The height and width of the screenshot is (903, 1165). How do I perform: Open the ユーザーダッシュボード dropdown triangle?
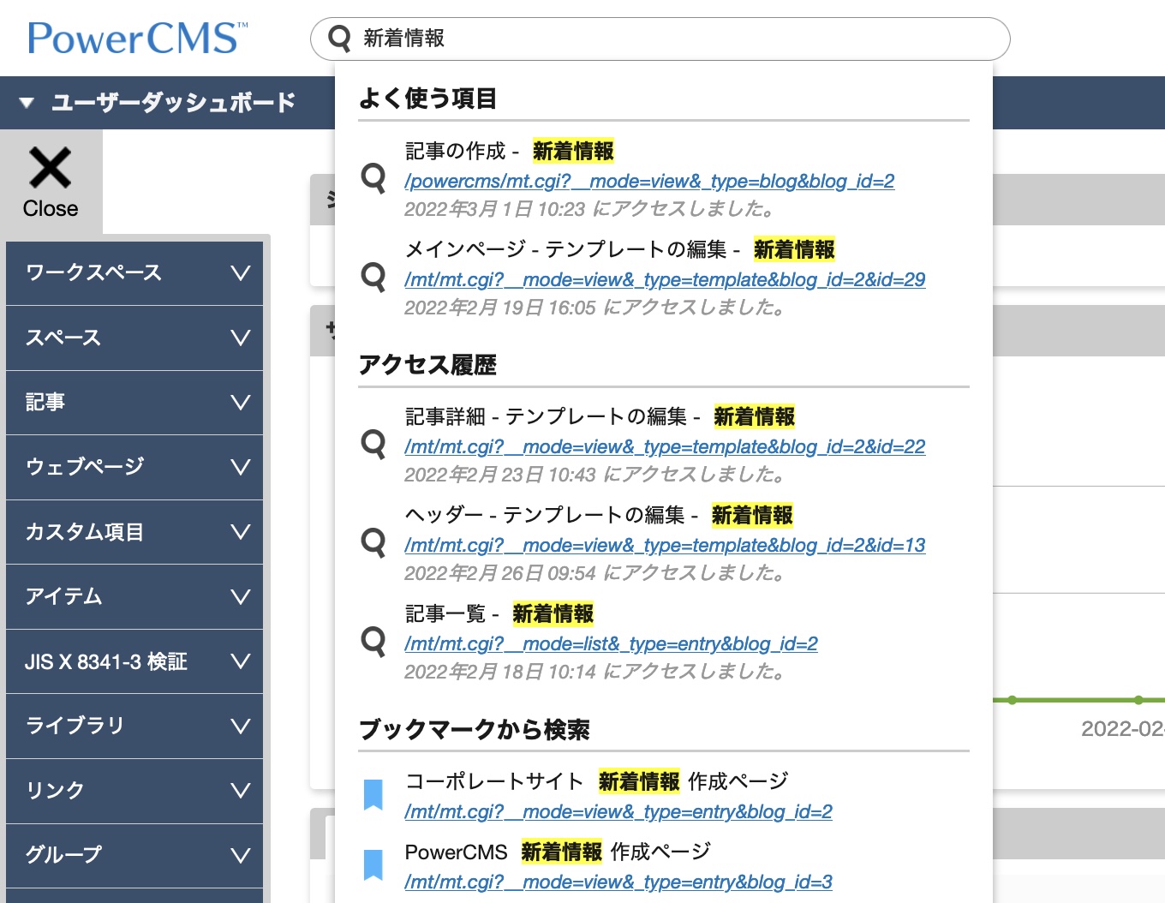coord(27,103)
